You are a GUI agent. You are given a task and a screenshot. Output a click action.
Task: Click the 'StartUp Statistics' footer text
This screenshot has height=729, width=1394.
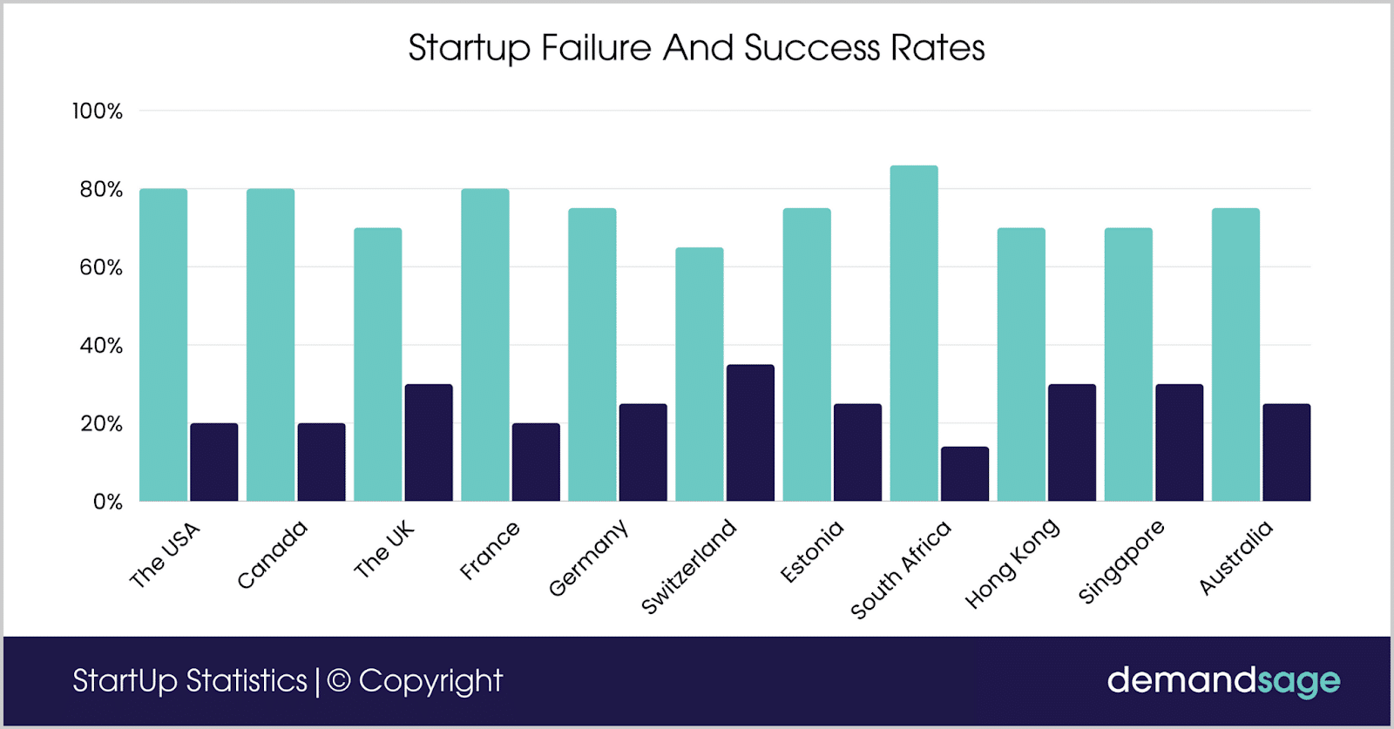click(x=190, y=680)
